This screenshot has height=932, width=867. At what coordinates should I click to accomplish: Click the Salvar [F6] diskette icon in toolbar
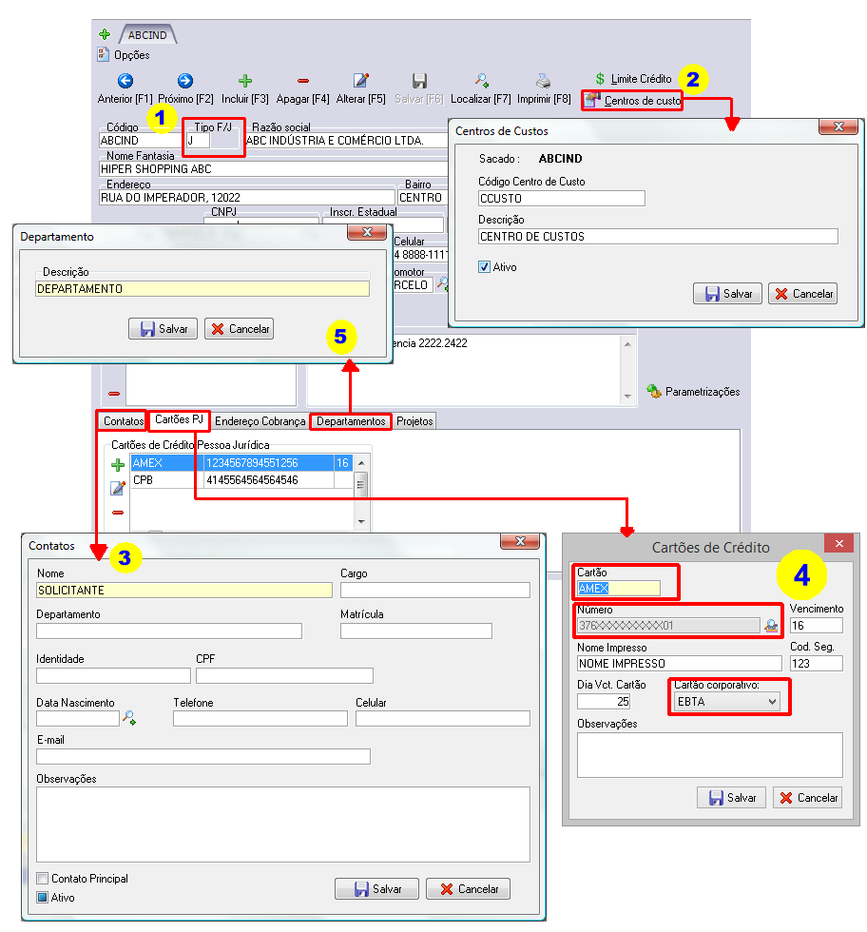[419, 81]
